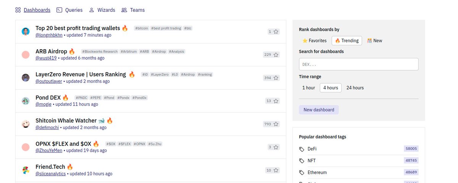Screen dimensions: 458x183
Task: Create a New dashboard
Action: click(x=319, y=110)
